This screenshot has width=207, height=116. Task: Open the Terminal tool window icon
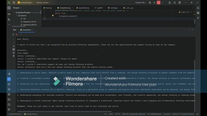point(9,100)
